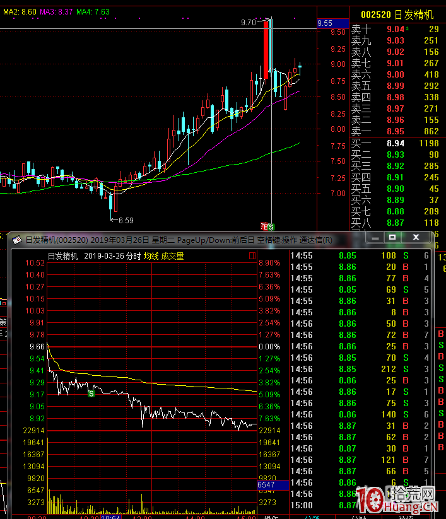The width and height of the screenshot is (446, 519).
Task: Click the 卖一 ask price 8.95 row
Action: [x=396, y=131]
